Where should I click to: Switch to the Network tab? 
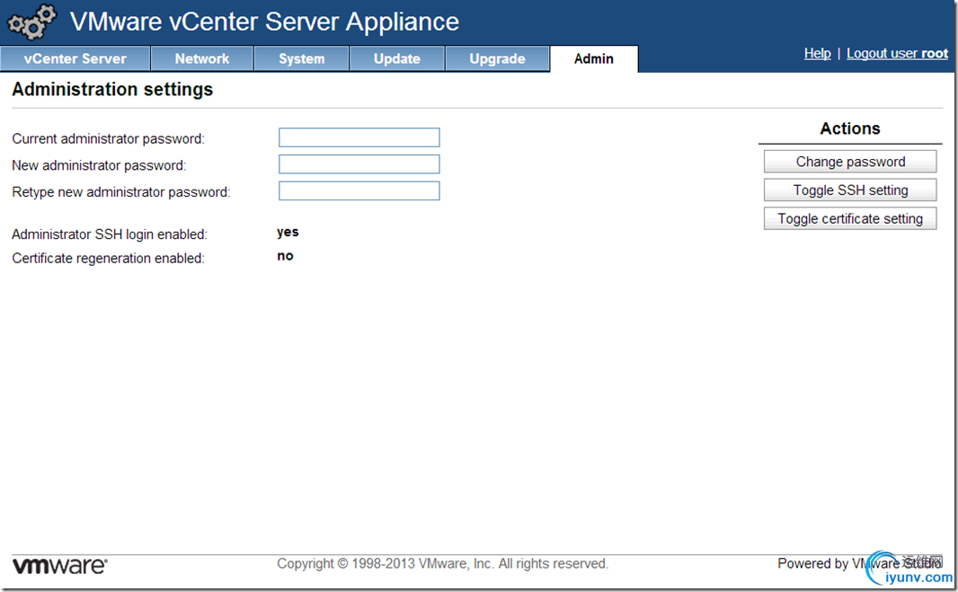[x=202, y=59]
